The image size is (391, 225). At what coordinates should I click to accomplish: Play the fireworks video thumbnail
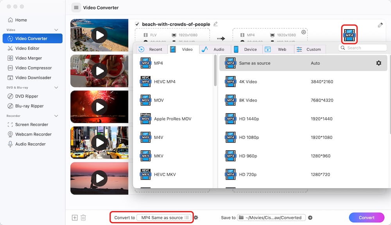click(99, 107)
